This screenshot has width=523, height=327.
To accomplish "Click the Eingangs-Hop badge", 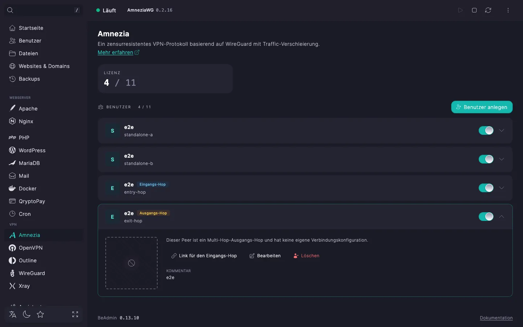I will 153,185.
